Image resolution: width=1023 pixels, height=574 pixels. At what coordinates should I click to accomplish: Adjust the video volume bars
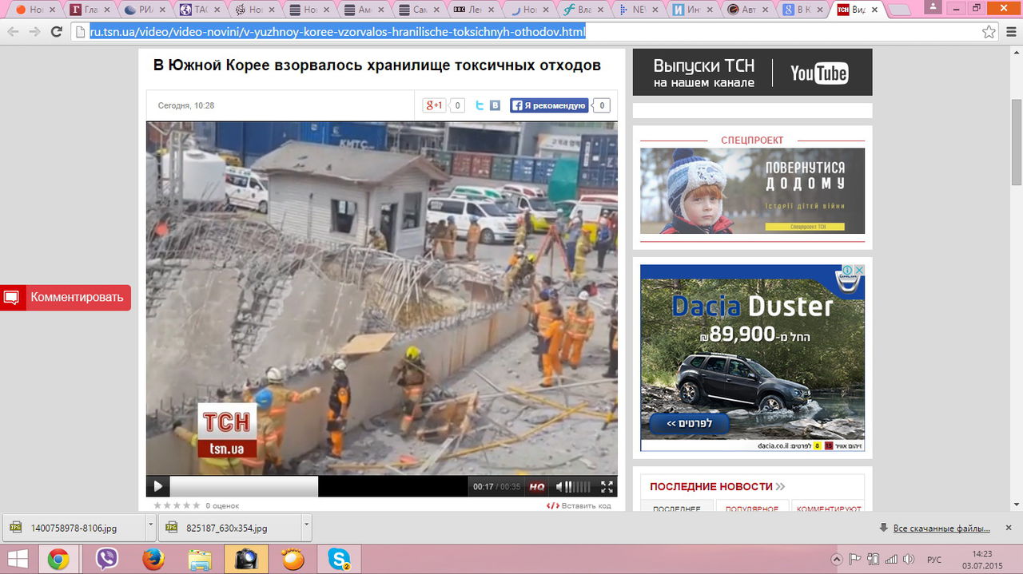click(579, 486)
